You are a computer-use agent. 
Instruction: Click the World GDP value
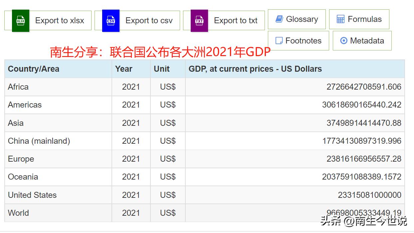[x=363, y=213]
